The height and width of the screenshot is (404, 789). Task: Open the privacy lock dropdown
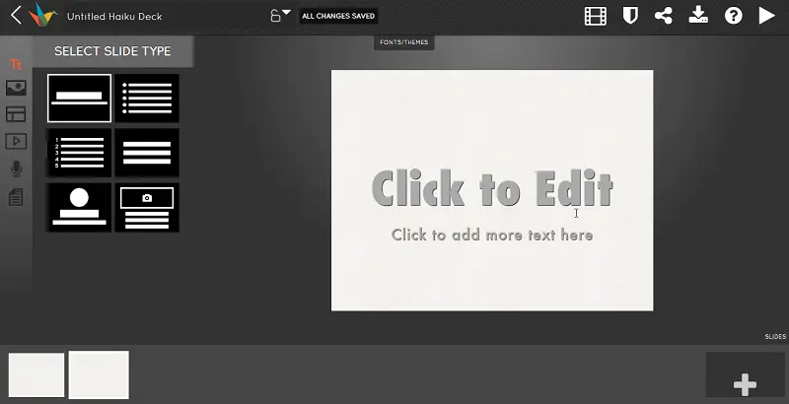[x=280, y=16]
